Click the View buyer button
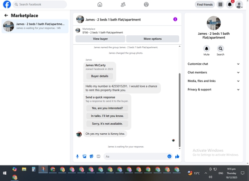Image resolution: width=249 pixels, height=181 pixels. (x=100, y=39)
